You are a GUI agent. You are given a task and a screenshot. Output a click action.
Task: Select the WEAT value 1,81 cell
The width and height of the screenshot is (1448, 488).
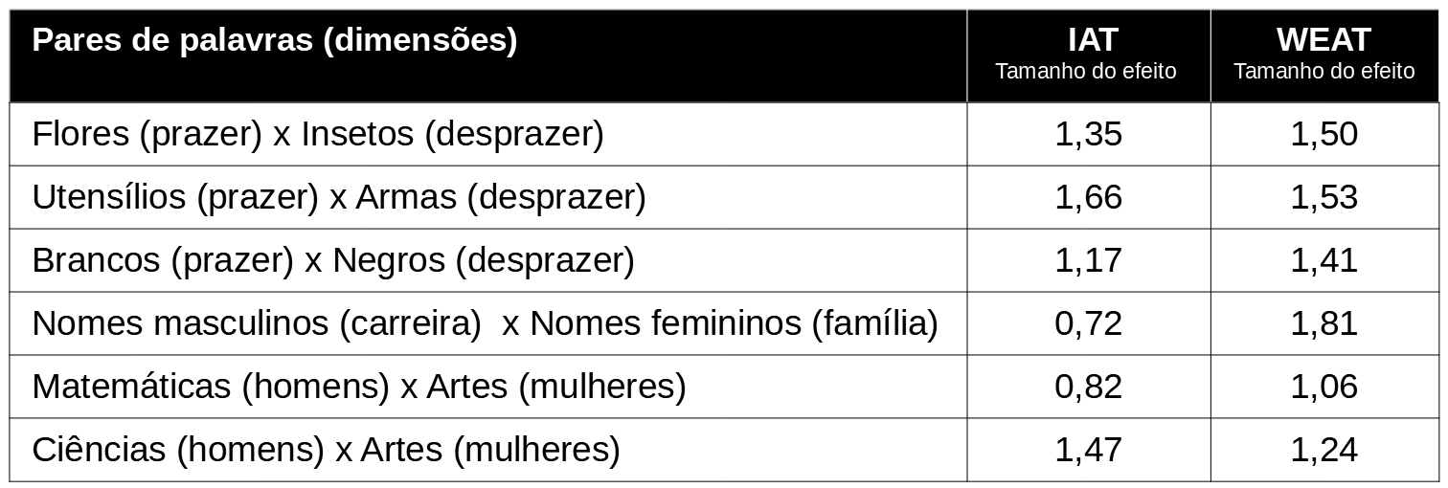[x=1324, y=323]
